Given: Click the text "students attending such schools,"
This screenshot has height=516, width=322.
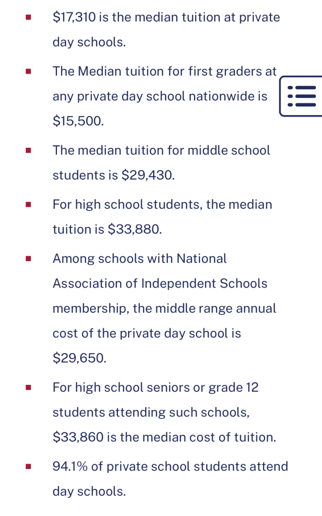Looking at the screenshot, I should pos(151,412).
